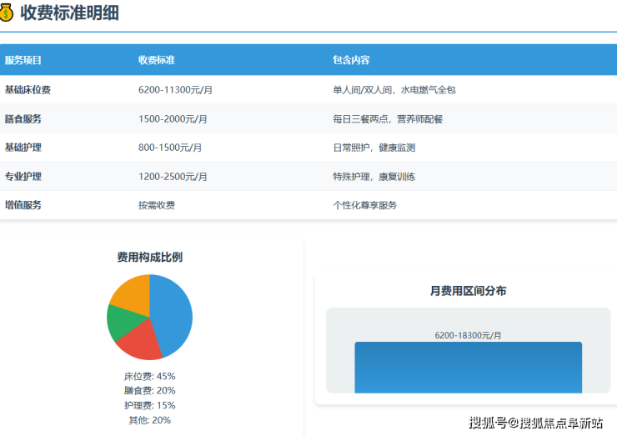Click the 包含内容 column header

pyautogui.click(x=351, y=61)
